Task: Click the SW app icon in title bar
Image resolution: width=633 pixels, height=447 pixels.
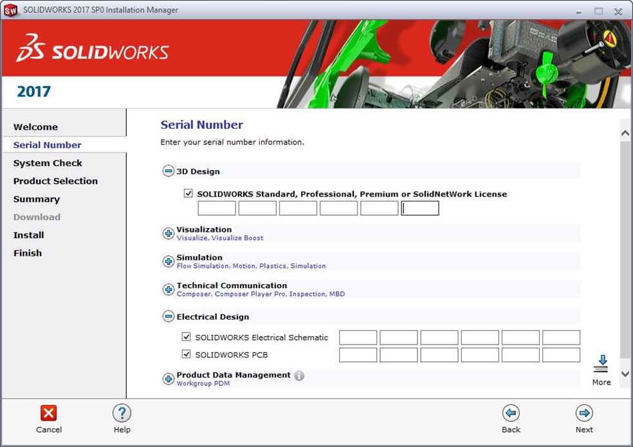Action: [x=11, y=10]
